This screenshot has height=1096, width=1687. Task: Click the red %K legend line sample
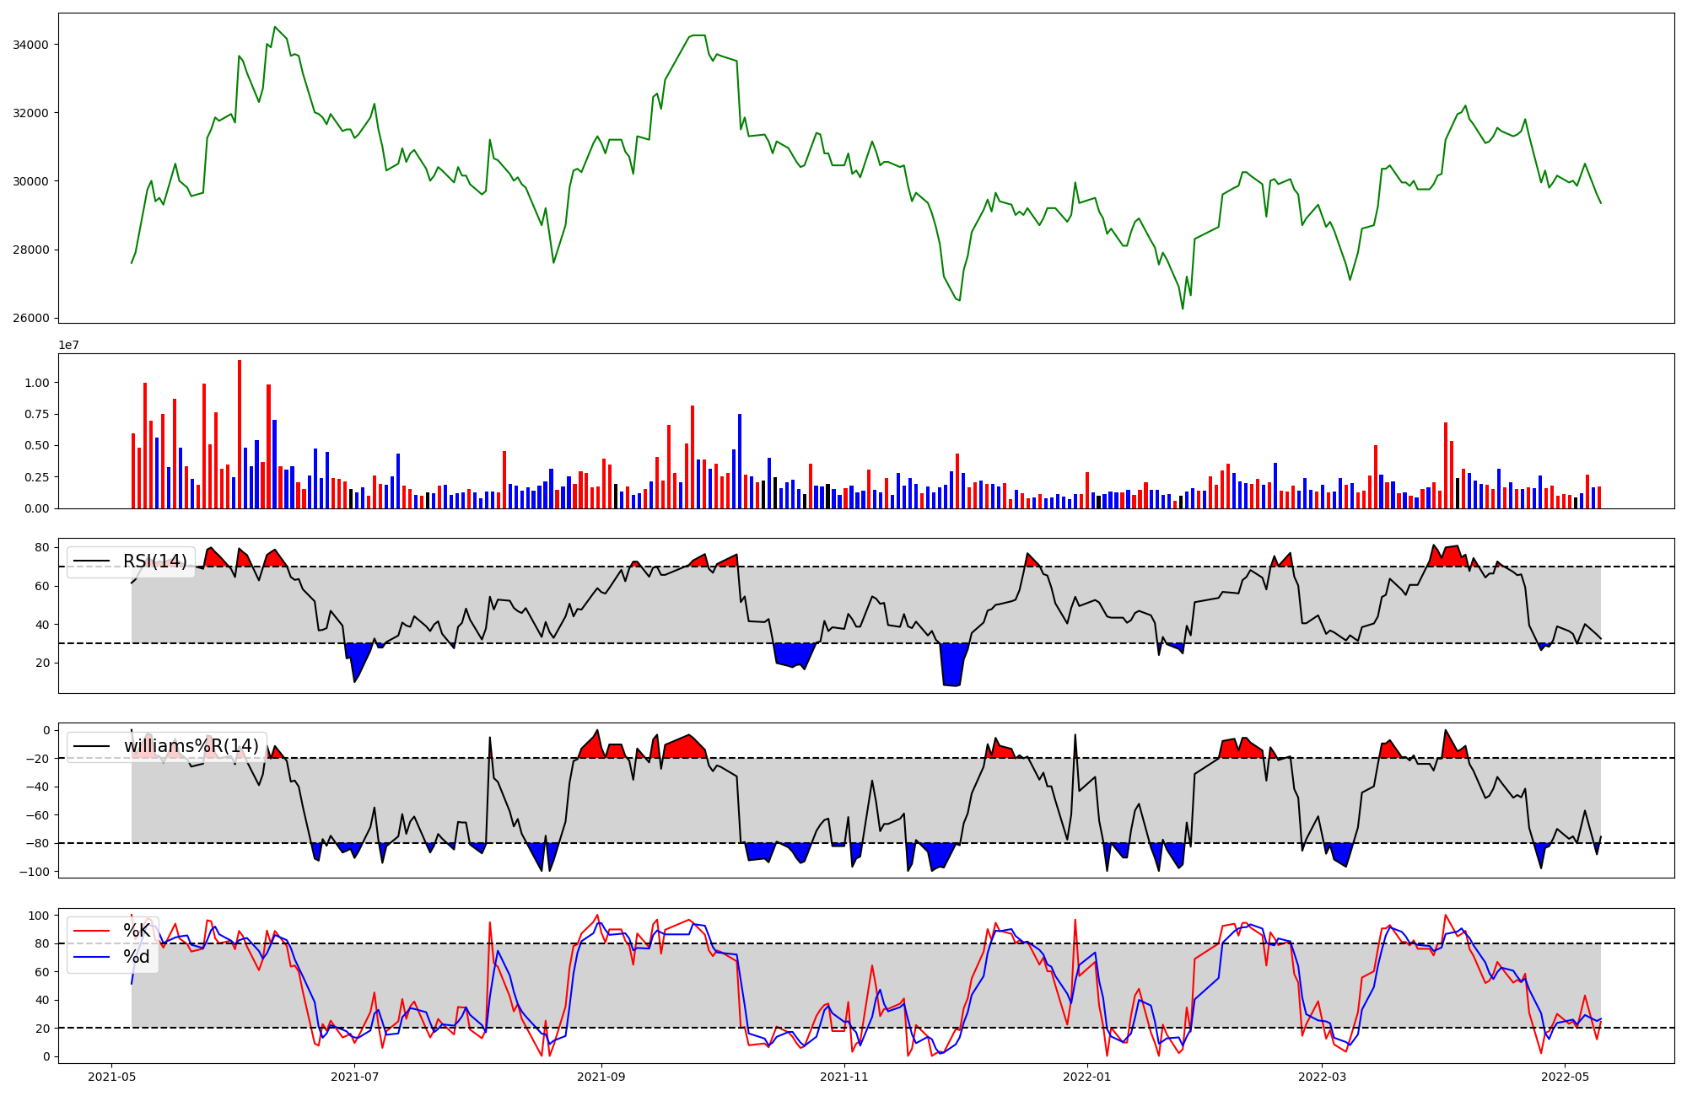click(x=92, y=931)
